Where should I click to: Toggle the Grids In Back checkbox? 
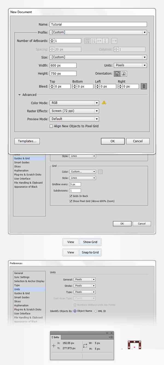(71, 196)
